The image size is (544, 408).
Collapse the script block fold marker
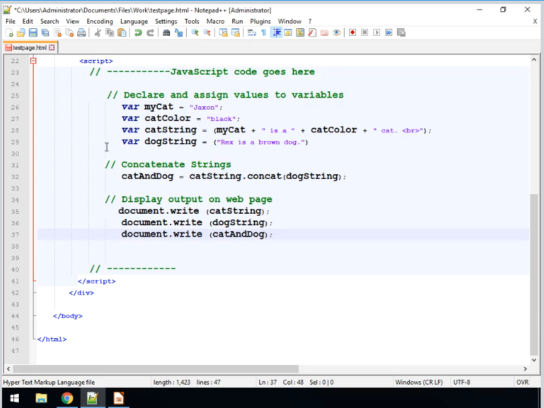(32, 60)
